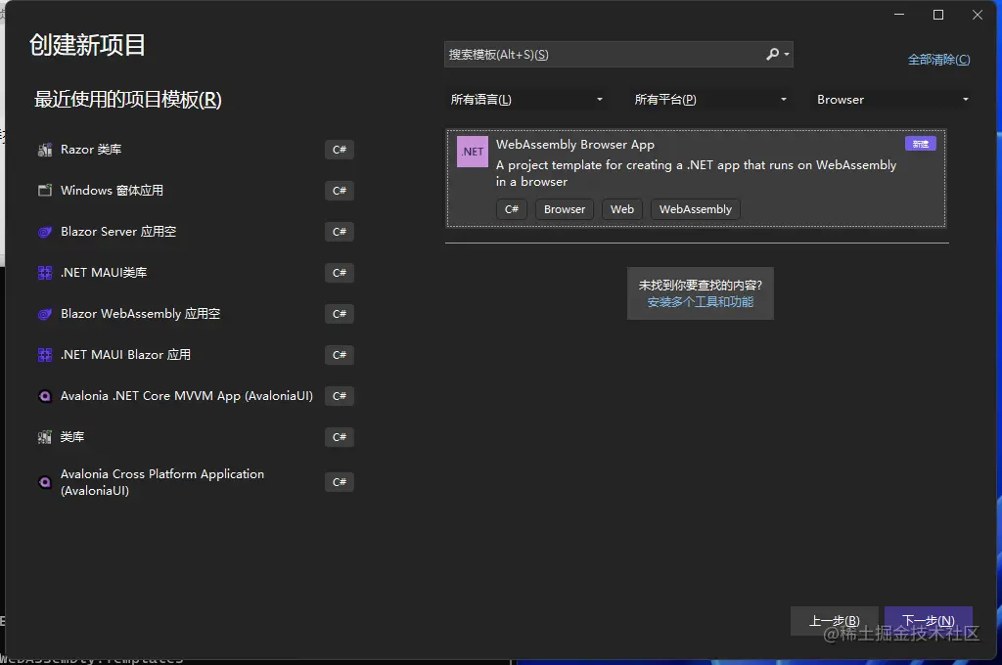Click the Avalonia .NET Core MVVM App icon
The image size is (1002, 665).
click(45, 396)
